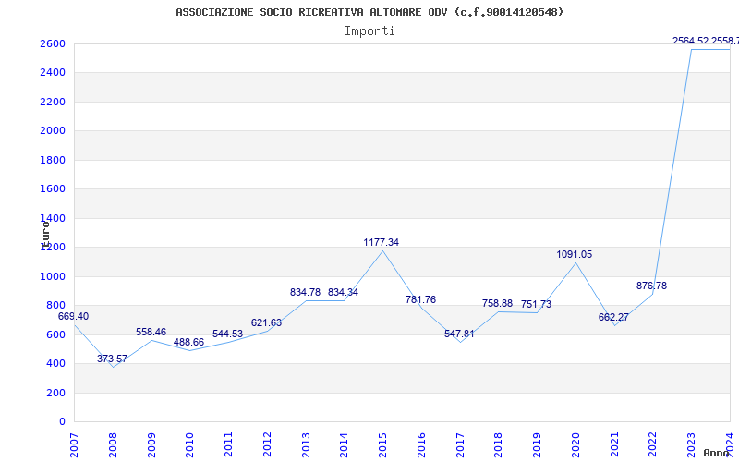Select the 2020 year axis label

point(575,444)
